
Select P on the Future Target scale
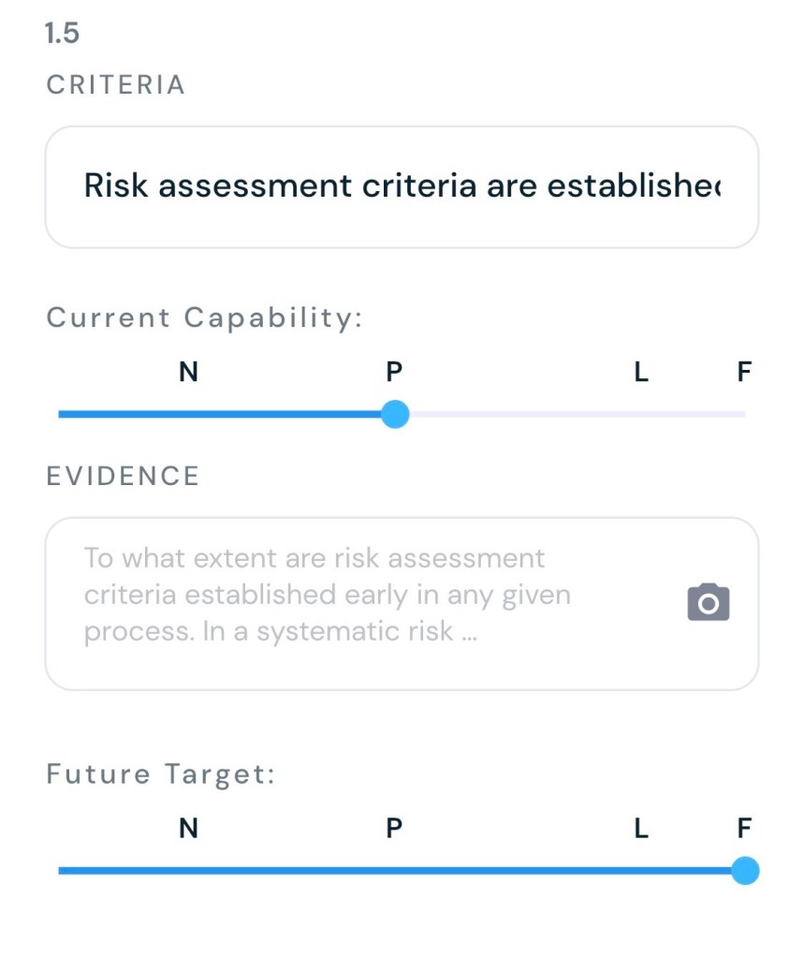(x=394, y=829)
